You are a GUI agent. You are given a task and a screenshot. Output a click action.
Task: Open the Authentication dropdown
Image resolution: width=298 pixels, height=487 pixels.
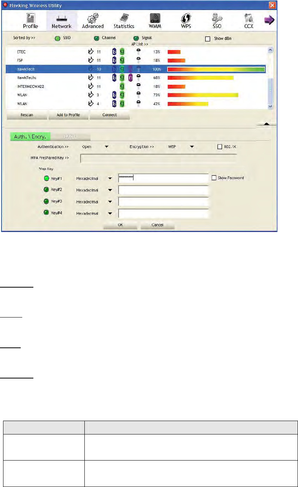(x=107, y=146)
